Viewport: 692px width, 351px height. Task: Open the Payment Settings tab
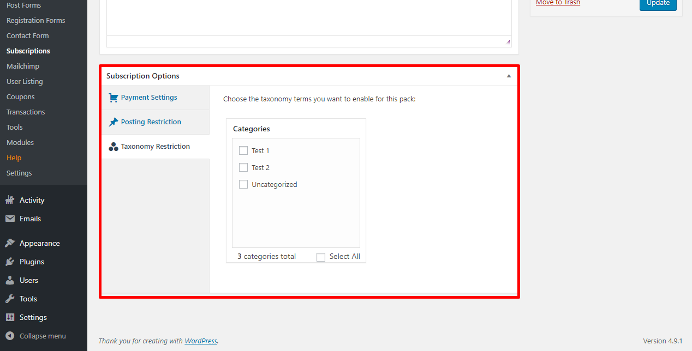coord(155,98)
